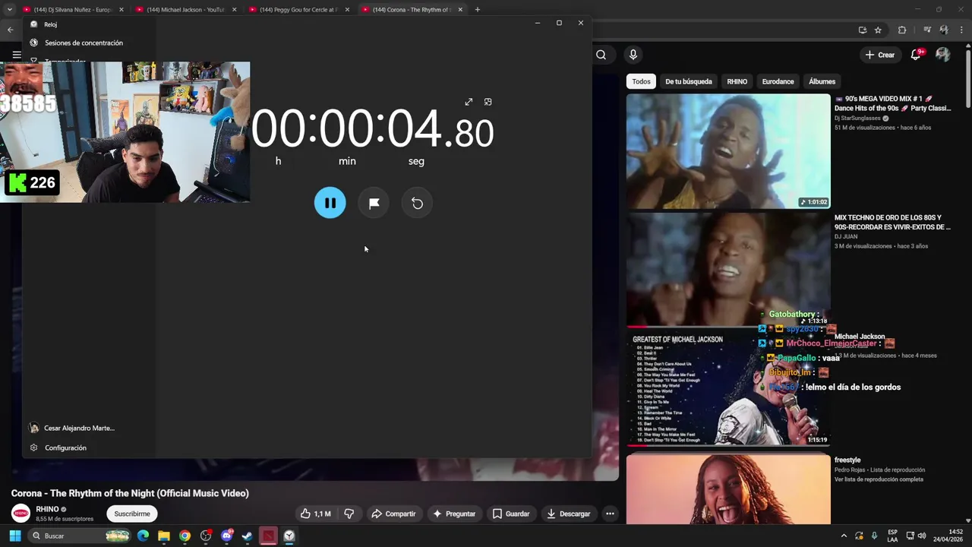
Task: Open more video actions (three dots)
Action: 610,514
